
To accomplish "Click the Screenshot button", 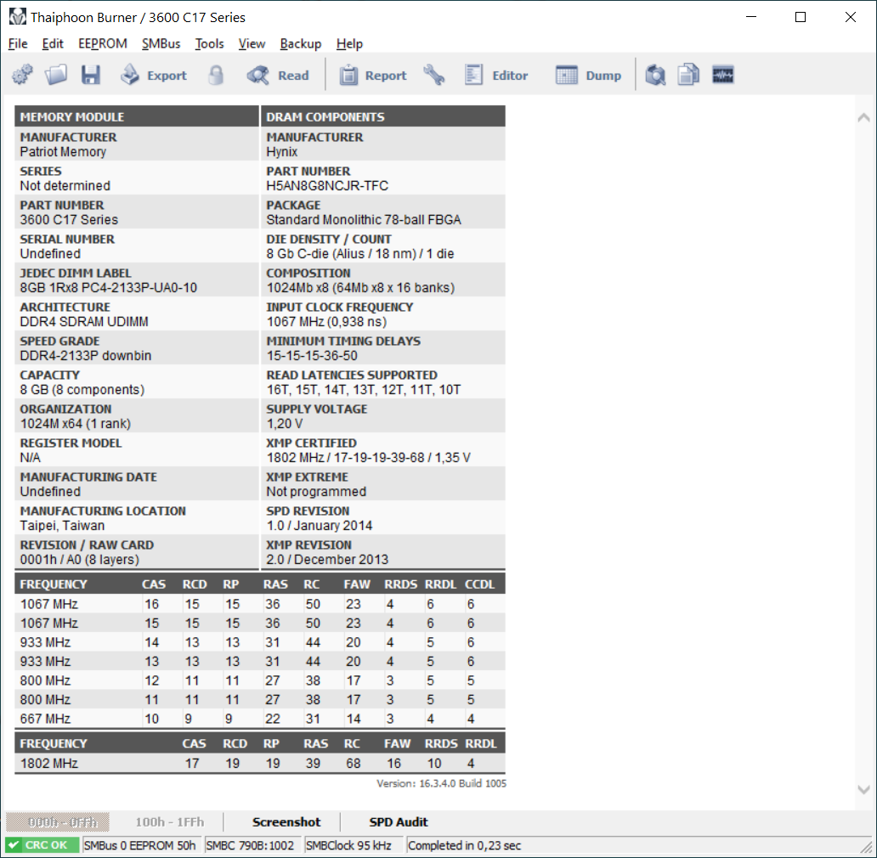I will point(286,822).
